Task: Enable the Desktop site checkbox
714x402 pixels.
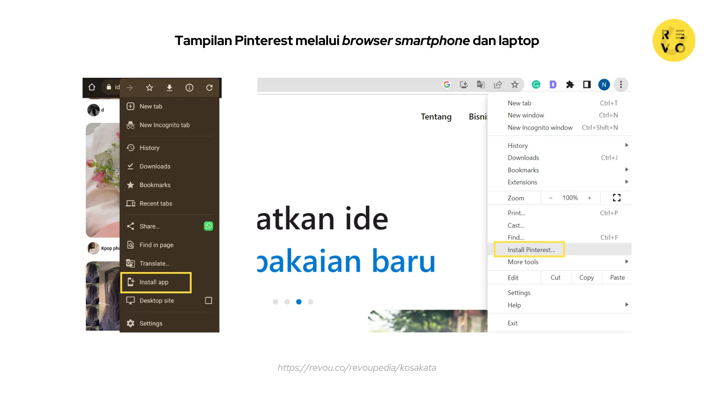Action: 209,300
